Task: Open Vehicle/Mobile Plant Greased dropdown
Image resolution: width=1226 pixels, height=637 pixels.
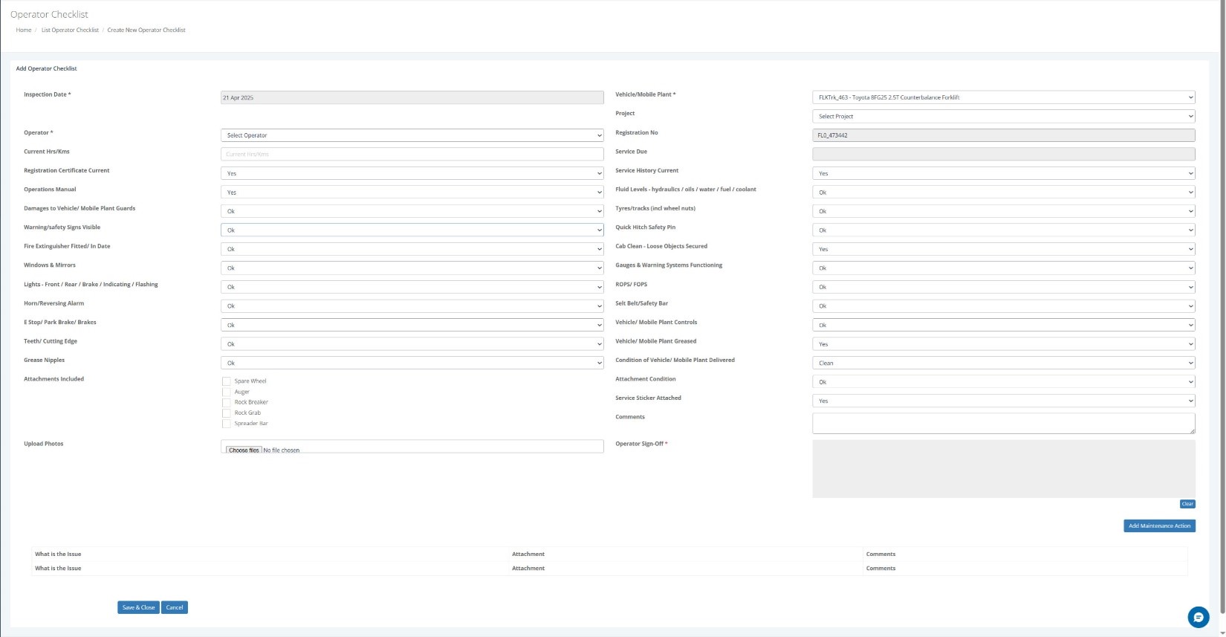Action: [x=1004, y=344]
